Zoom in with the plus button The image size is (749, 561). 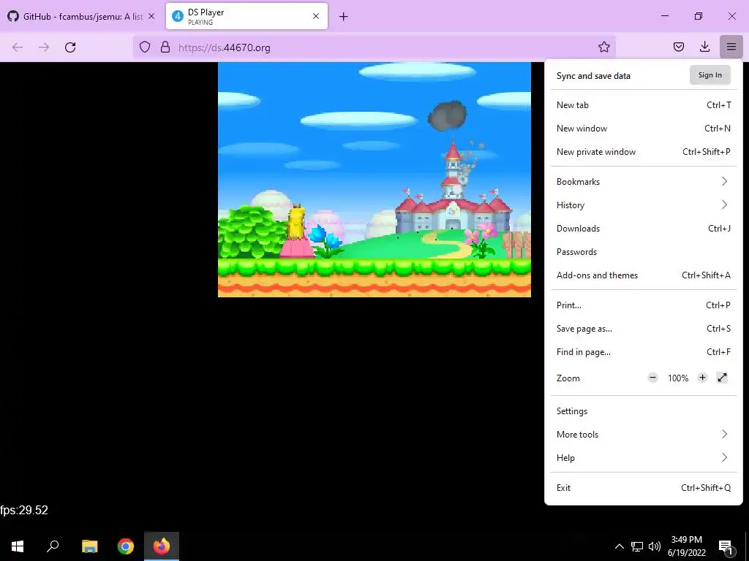(702, 378)
